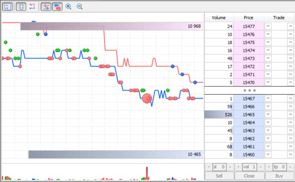Click the up arrow in the 15470 row
The image size is (295, 182).
pos(291,82)
